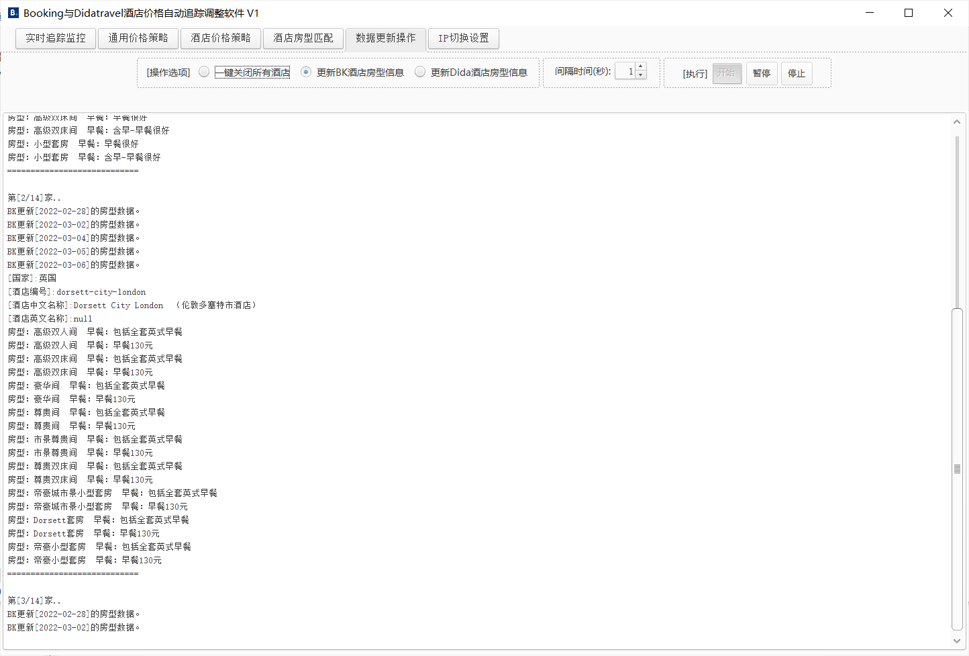Click the 市景尊贵间 包括全套英式早餐 line

[x=95, y=439]
